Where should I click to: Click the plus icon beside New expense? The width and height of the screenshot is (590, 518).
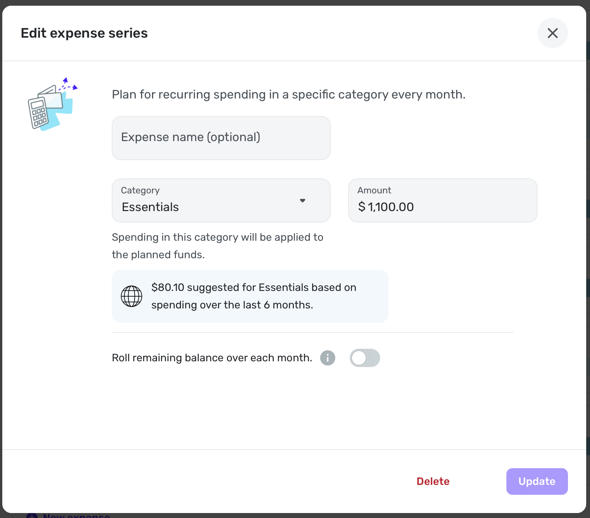click(x=32, y=516)
